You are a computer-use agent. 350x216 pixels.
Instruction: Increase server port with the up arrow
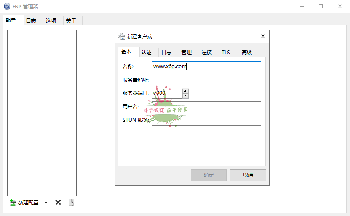coord(186,91)
